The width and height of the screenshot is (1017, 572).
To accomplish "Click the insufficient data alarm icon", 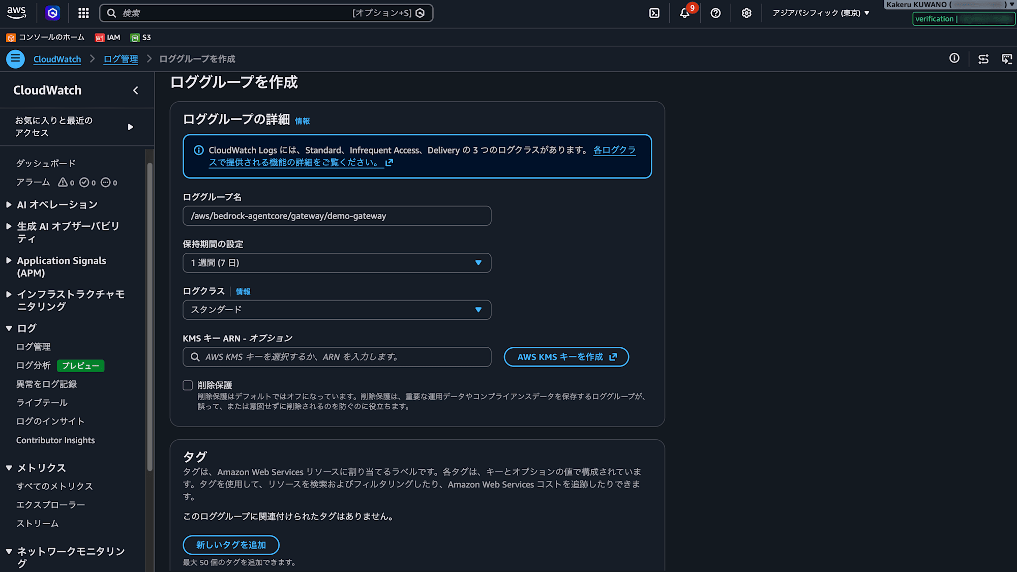I will 105,182.
